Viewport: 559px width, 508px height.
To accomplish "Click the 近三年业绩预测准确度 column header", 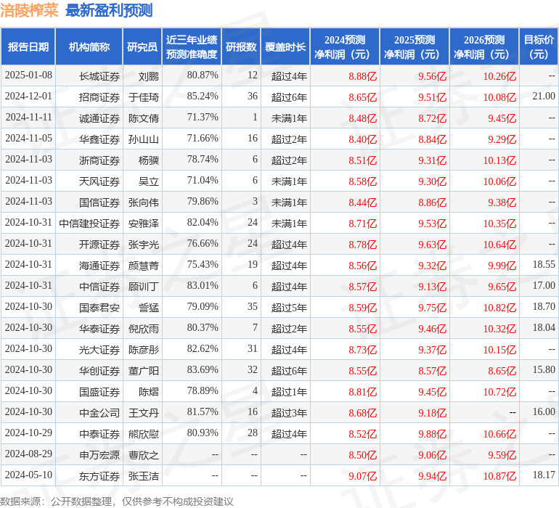I will pyautogui.click(x=192, y=46).
